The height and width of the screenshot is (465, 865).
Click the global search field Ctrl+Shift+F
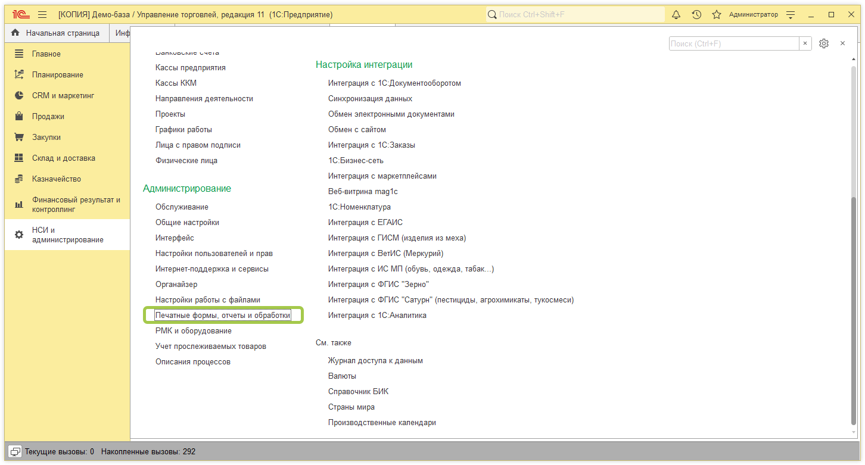tap(575, 14)
